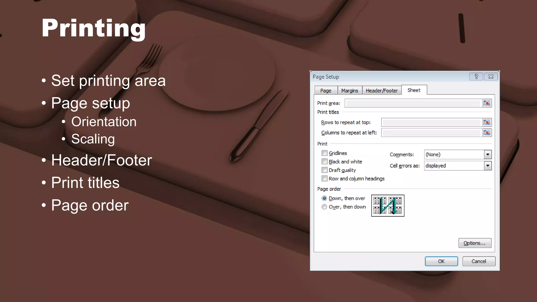
Task: Click range selector for Columns to repeat
Action: click(x=487, y=133)
